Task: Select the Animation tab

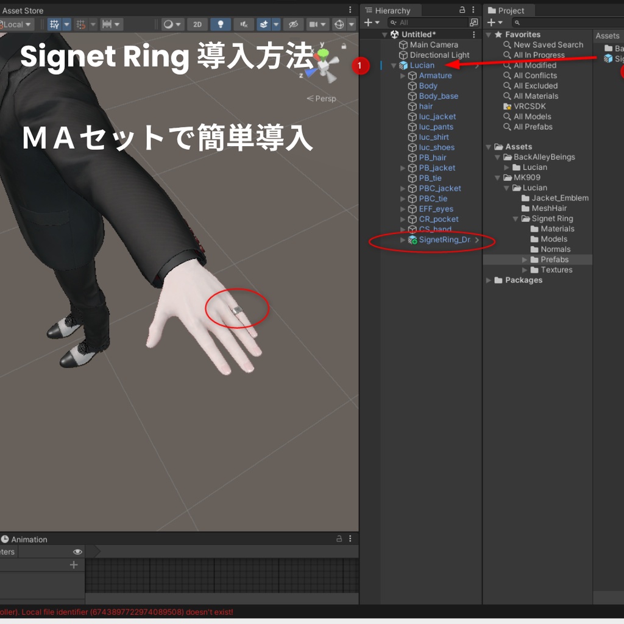Action: click(x=24, y=539)
